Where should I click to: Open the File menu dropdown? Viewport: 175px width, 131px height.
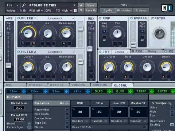pos(13,5)
